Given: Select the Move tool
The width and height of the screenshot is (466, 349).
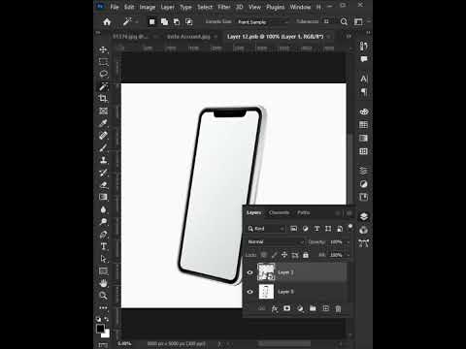Looking at the screenshot, I should pyautogui.click(x=103, y=49).
